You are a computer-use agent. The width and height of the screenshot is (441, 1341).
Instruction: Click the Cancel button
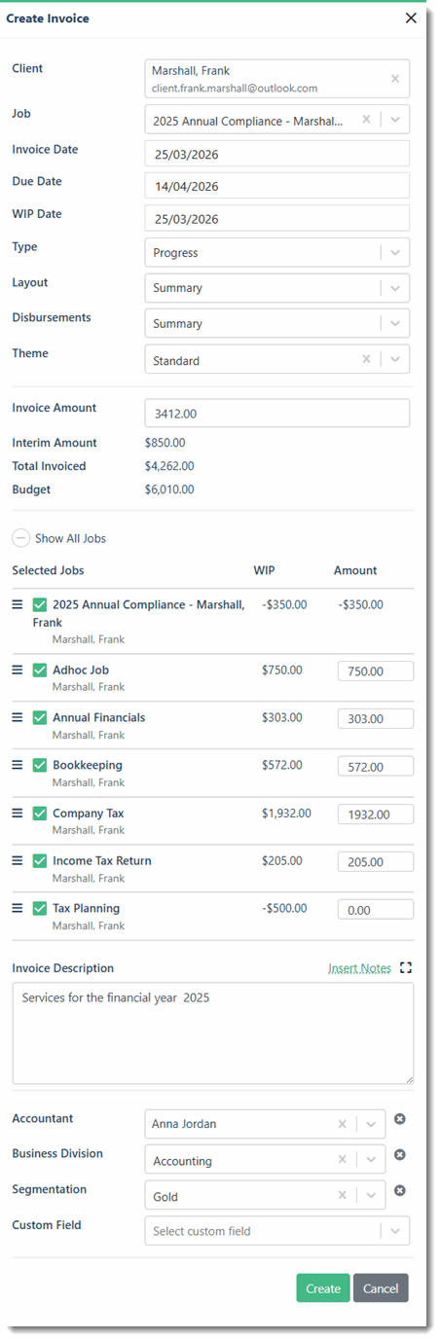[381, 1288]
